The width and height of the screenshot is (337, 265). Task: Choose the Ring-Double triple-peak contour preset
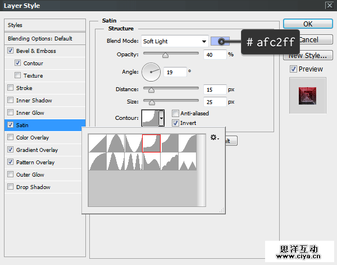pos(134,161)
